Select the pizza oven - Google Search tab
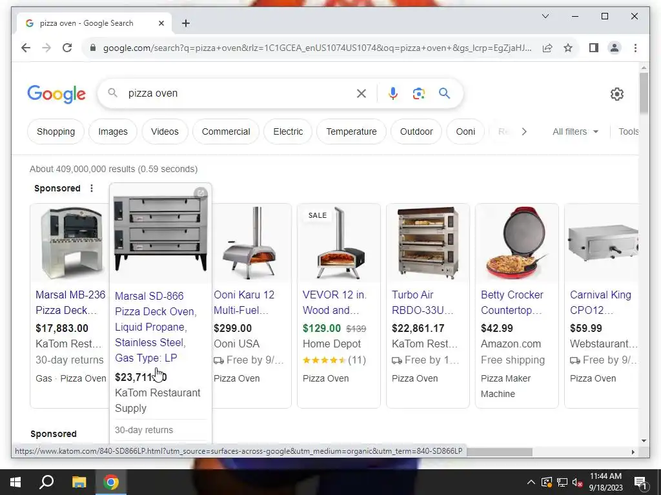The width and height of the screenshot is (661, 495). click(94, 23)
